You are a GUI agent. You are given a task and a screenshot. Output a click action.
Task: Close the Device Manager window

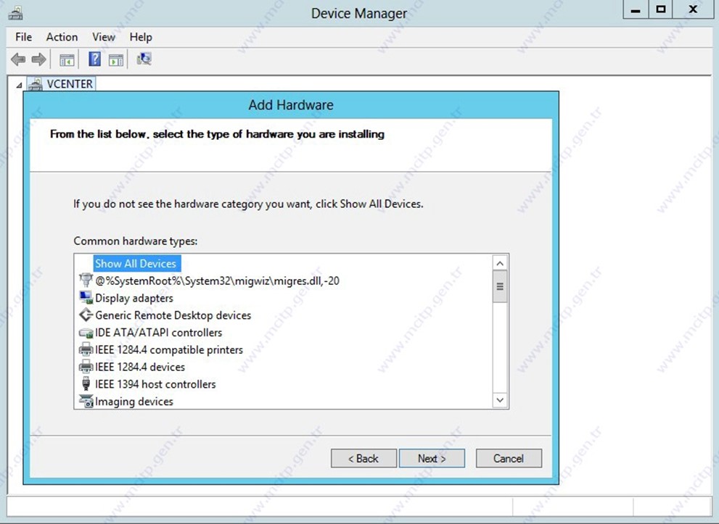click(693, 9)
